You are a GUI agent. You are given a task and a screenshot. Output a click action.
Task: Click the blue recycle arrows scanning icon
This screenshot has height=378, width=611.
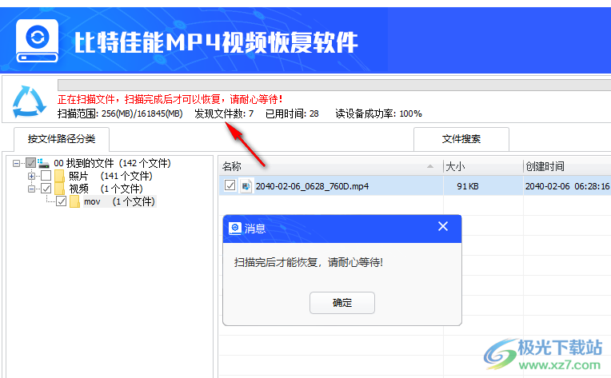click(x=30, y=102)
